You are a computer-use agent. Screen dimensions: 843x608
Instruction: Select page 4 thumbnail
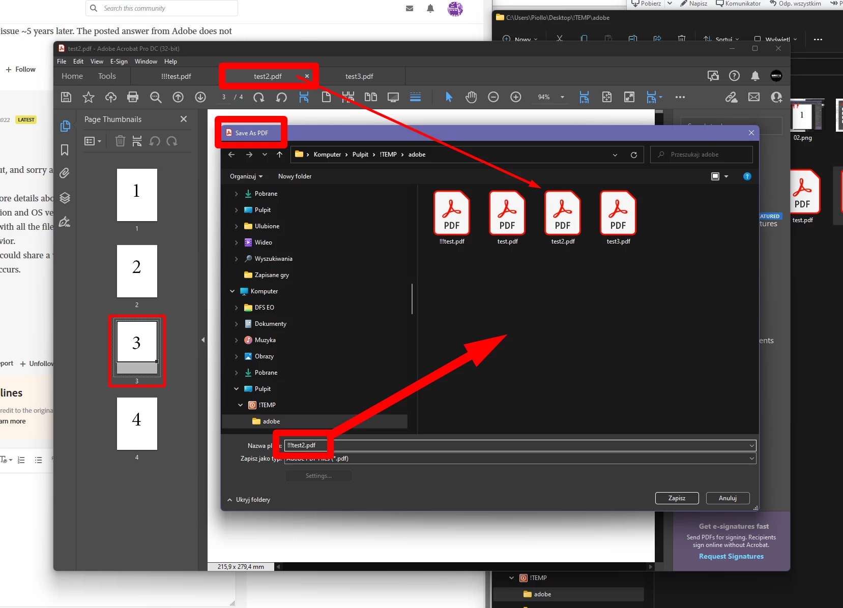[137, 423]
